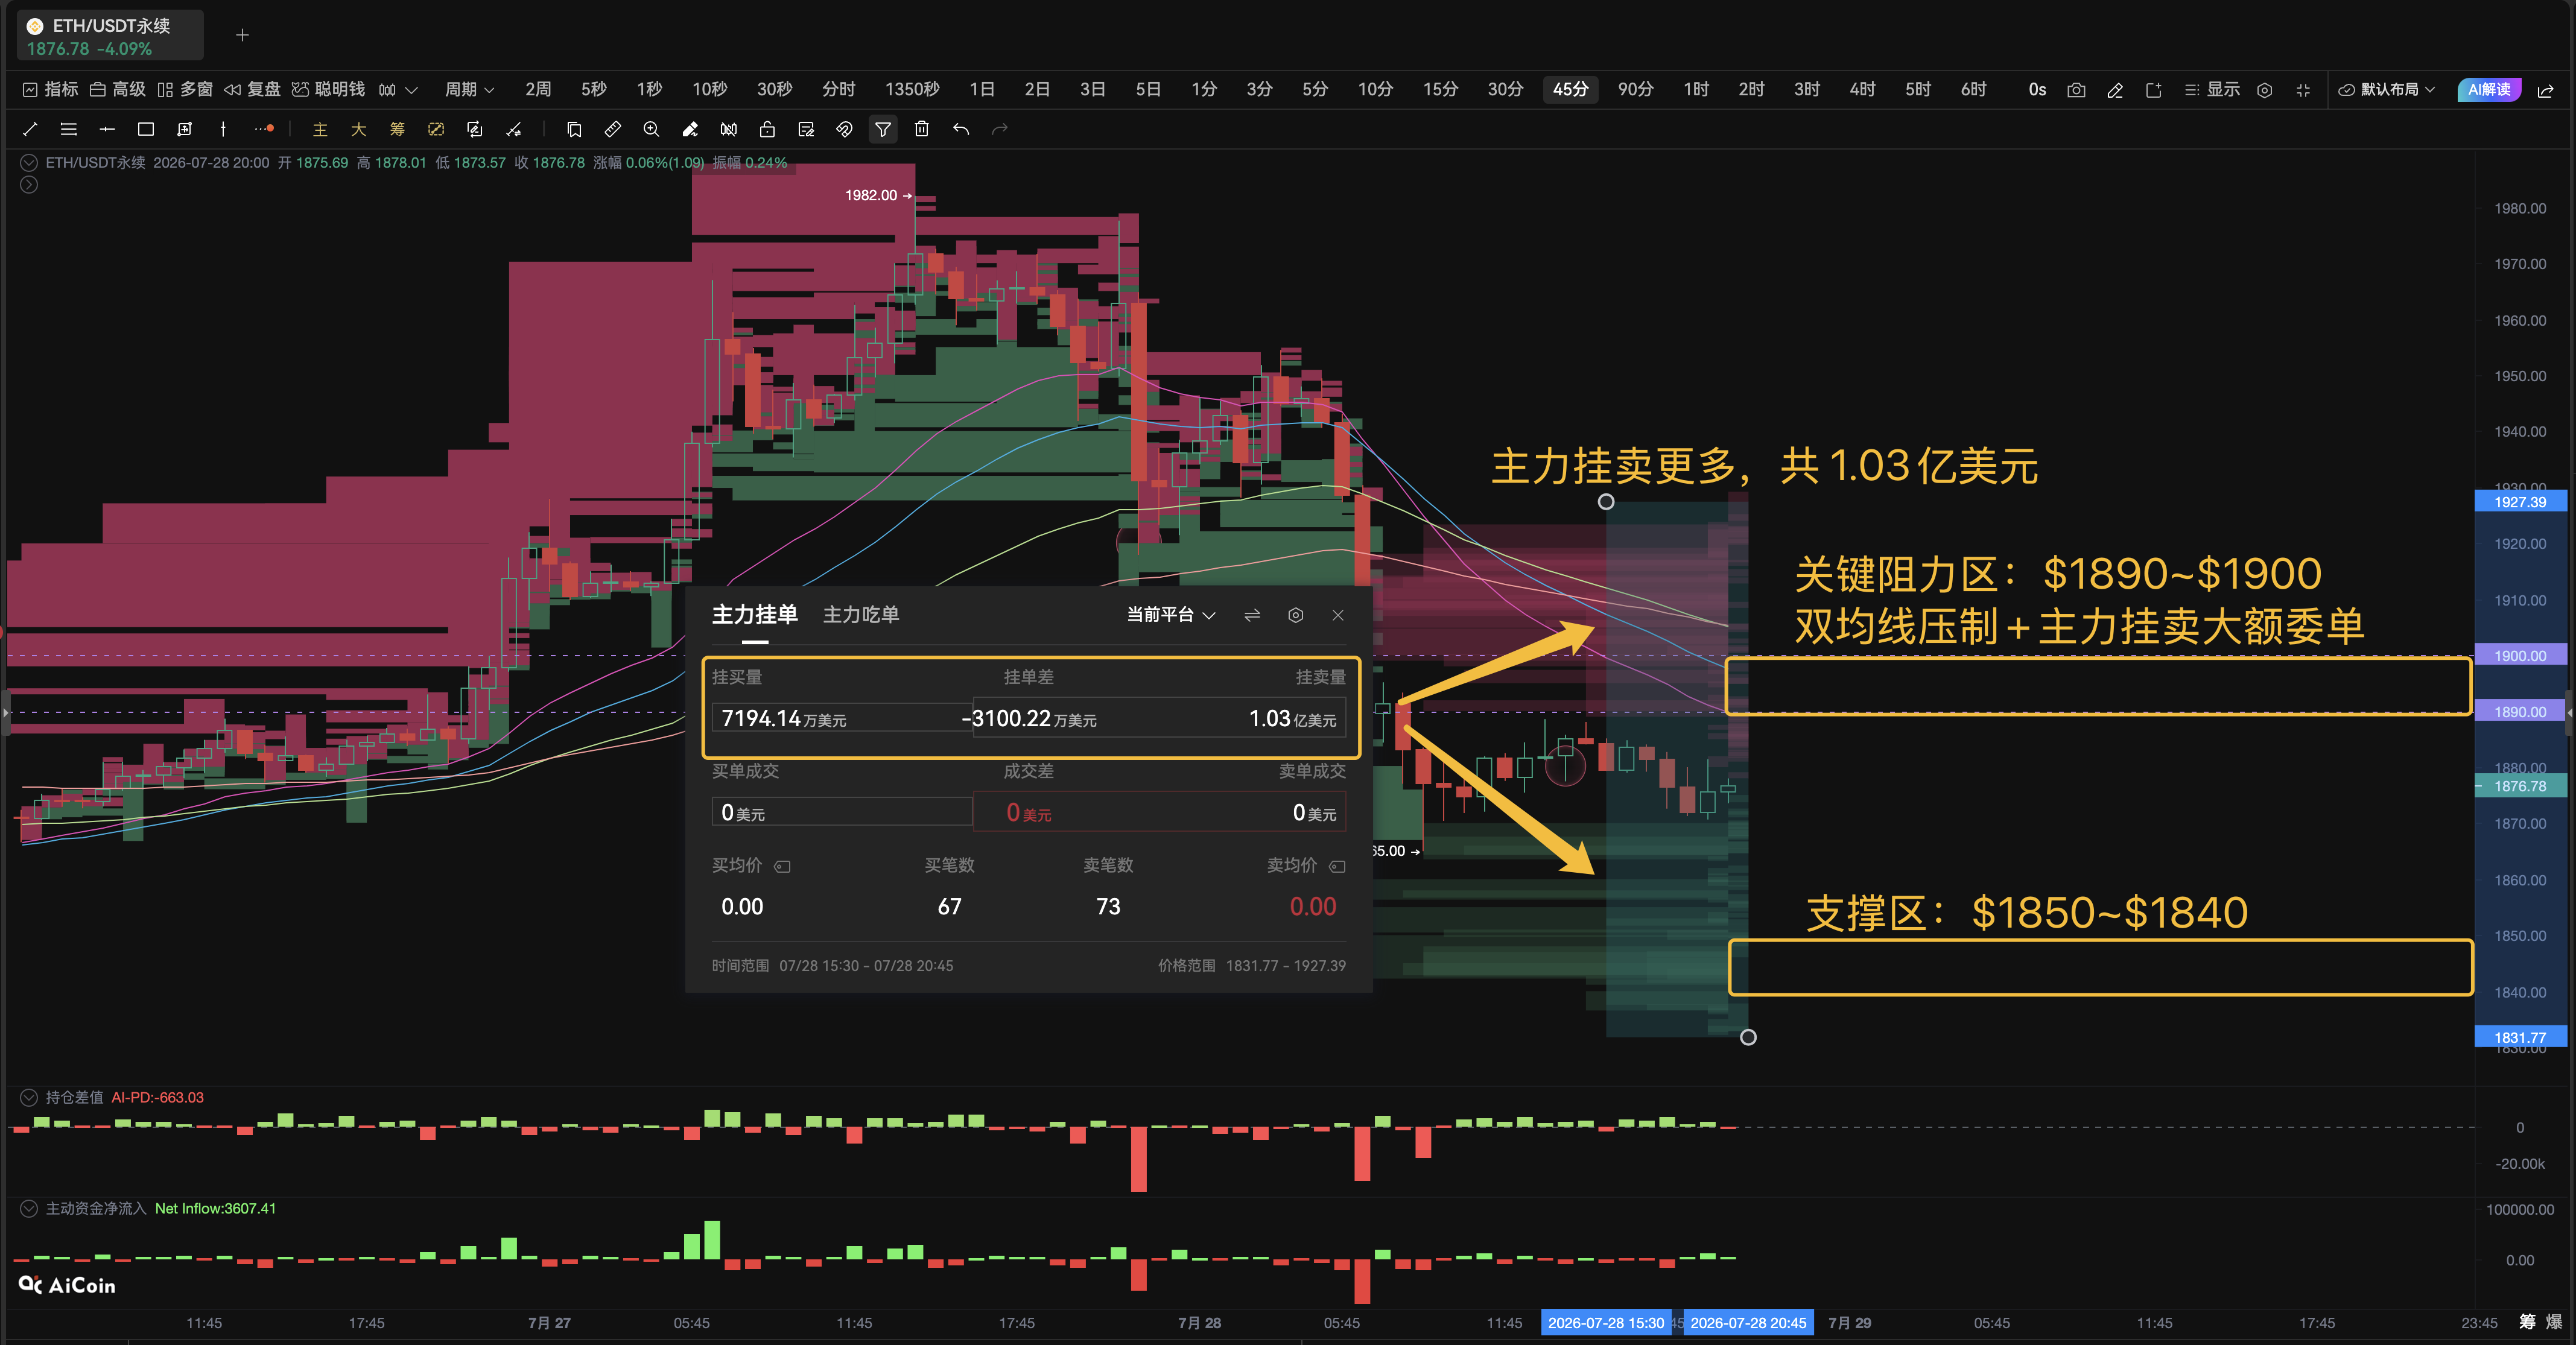Toggle the 卖均价 tag icon
This screenshot has height=1345, width=2576.
click(1337, 866)
